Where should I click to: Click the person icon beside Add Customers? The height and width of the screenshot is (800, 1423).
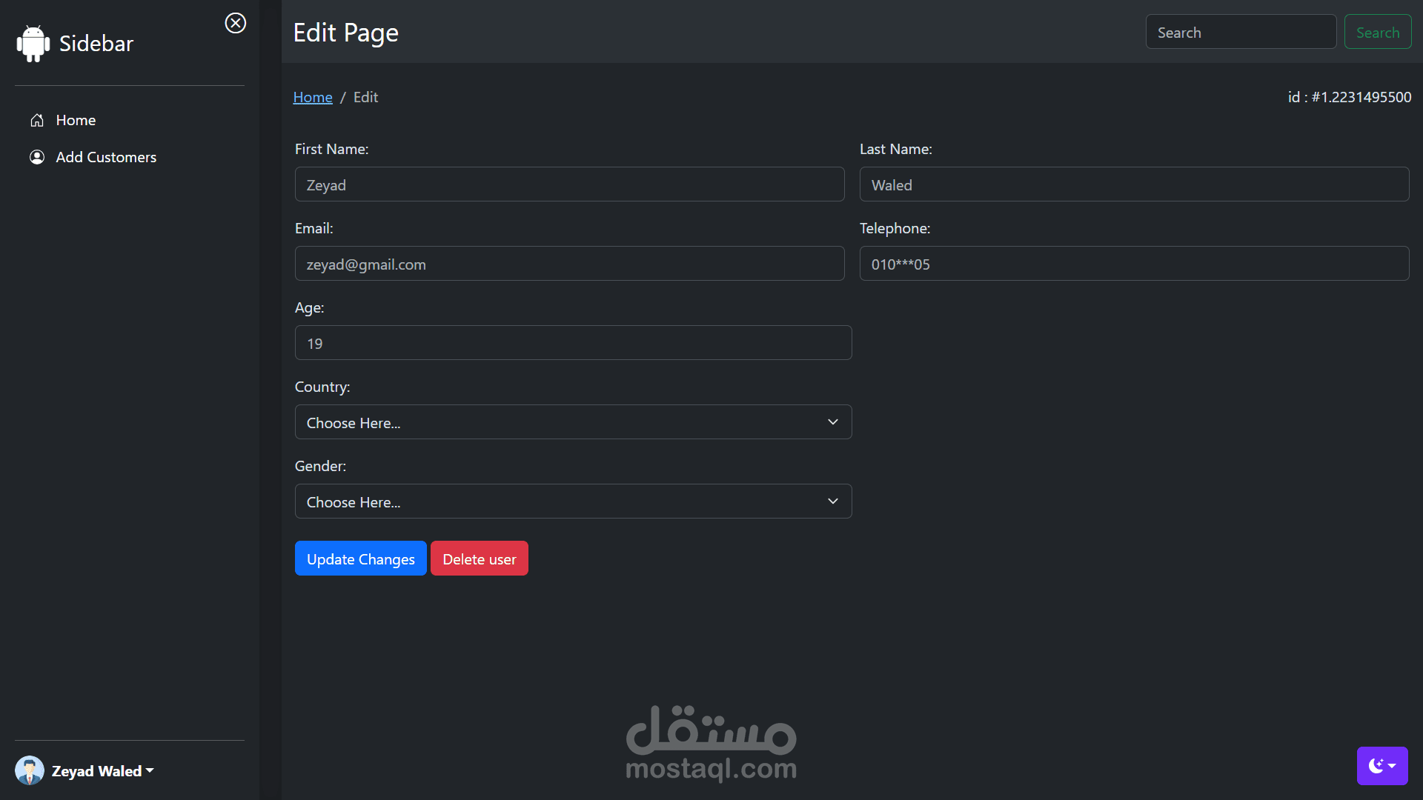tap(37, 157)
